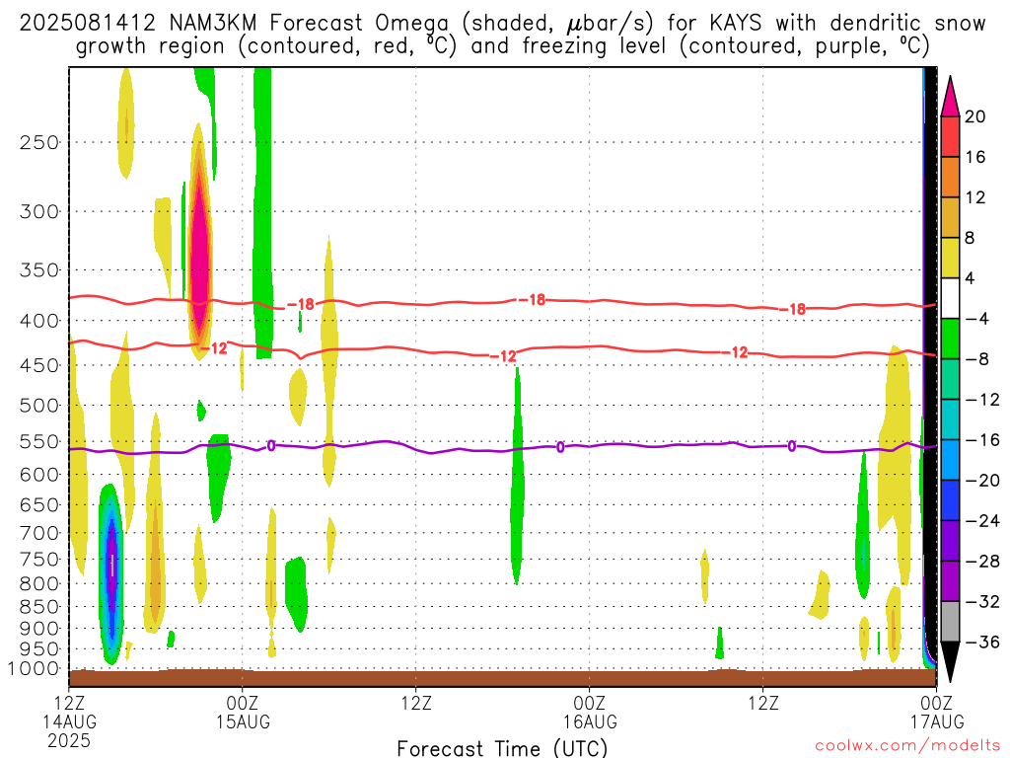Click the 350 pressure axis label
The image size is (1010, 758).
(39, 270)
